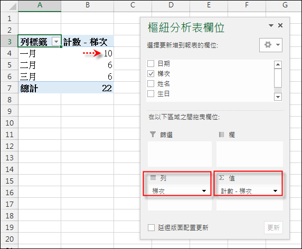Check the 日期 field checkbox

tap(150, 63)
